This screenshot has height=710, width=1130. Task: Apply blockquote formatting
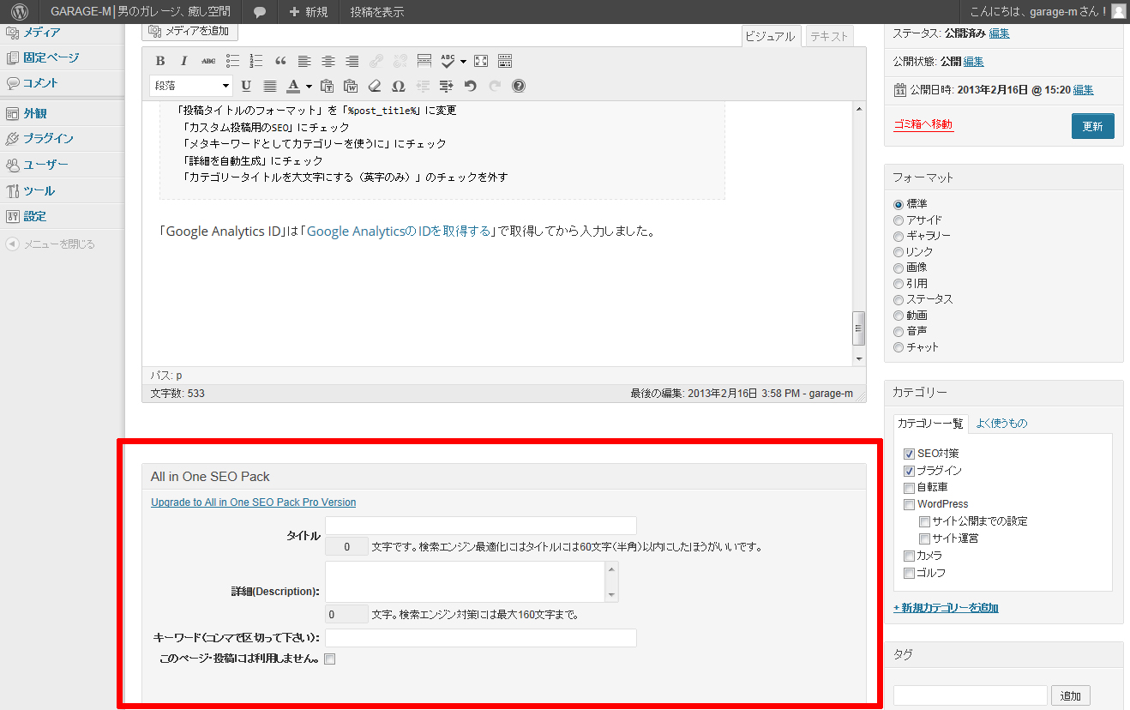coord(280,61)
